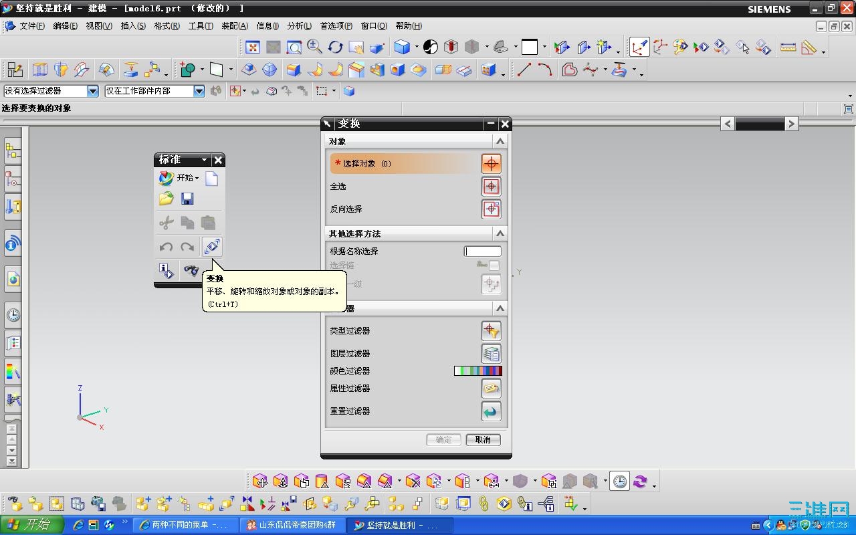
Task: Click the right scroll arrow above the dialog
Action: pyautogui.click(x=792, y=124)
